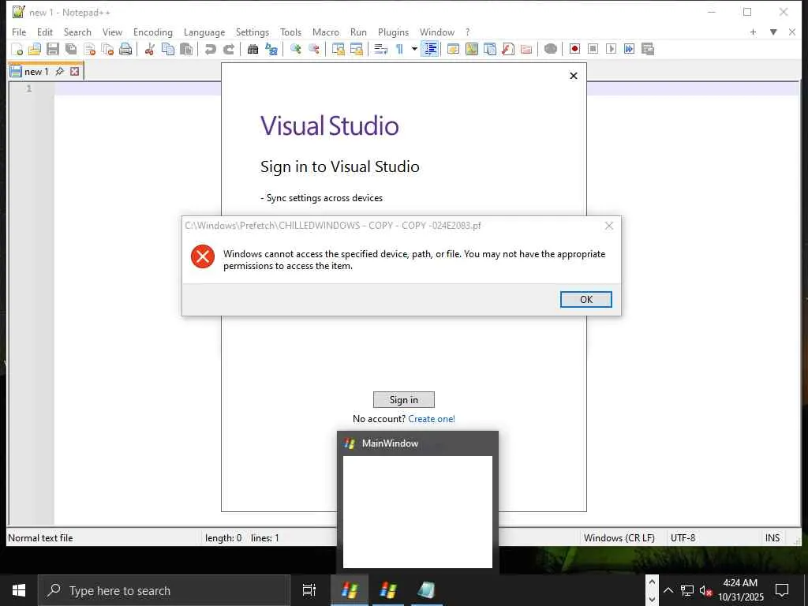Show the Document Map panel
Viewport: 808px width, 606px height.
pos(472,50)
